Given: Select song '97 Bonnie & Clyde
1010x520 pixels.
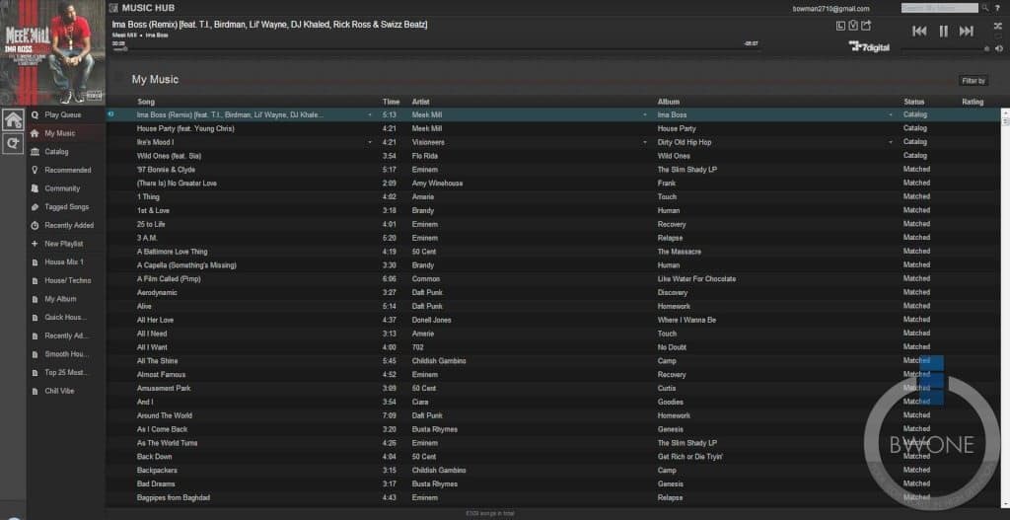Looking at the screenshot, I should (166, 170).
